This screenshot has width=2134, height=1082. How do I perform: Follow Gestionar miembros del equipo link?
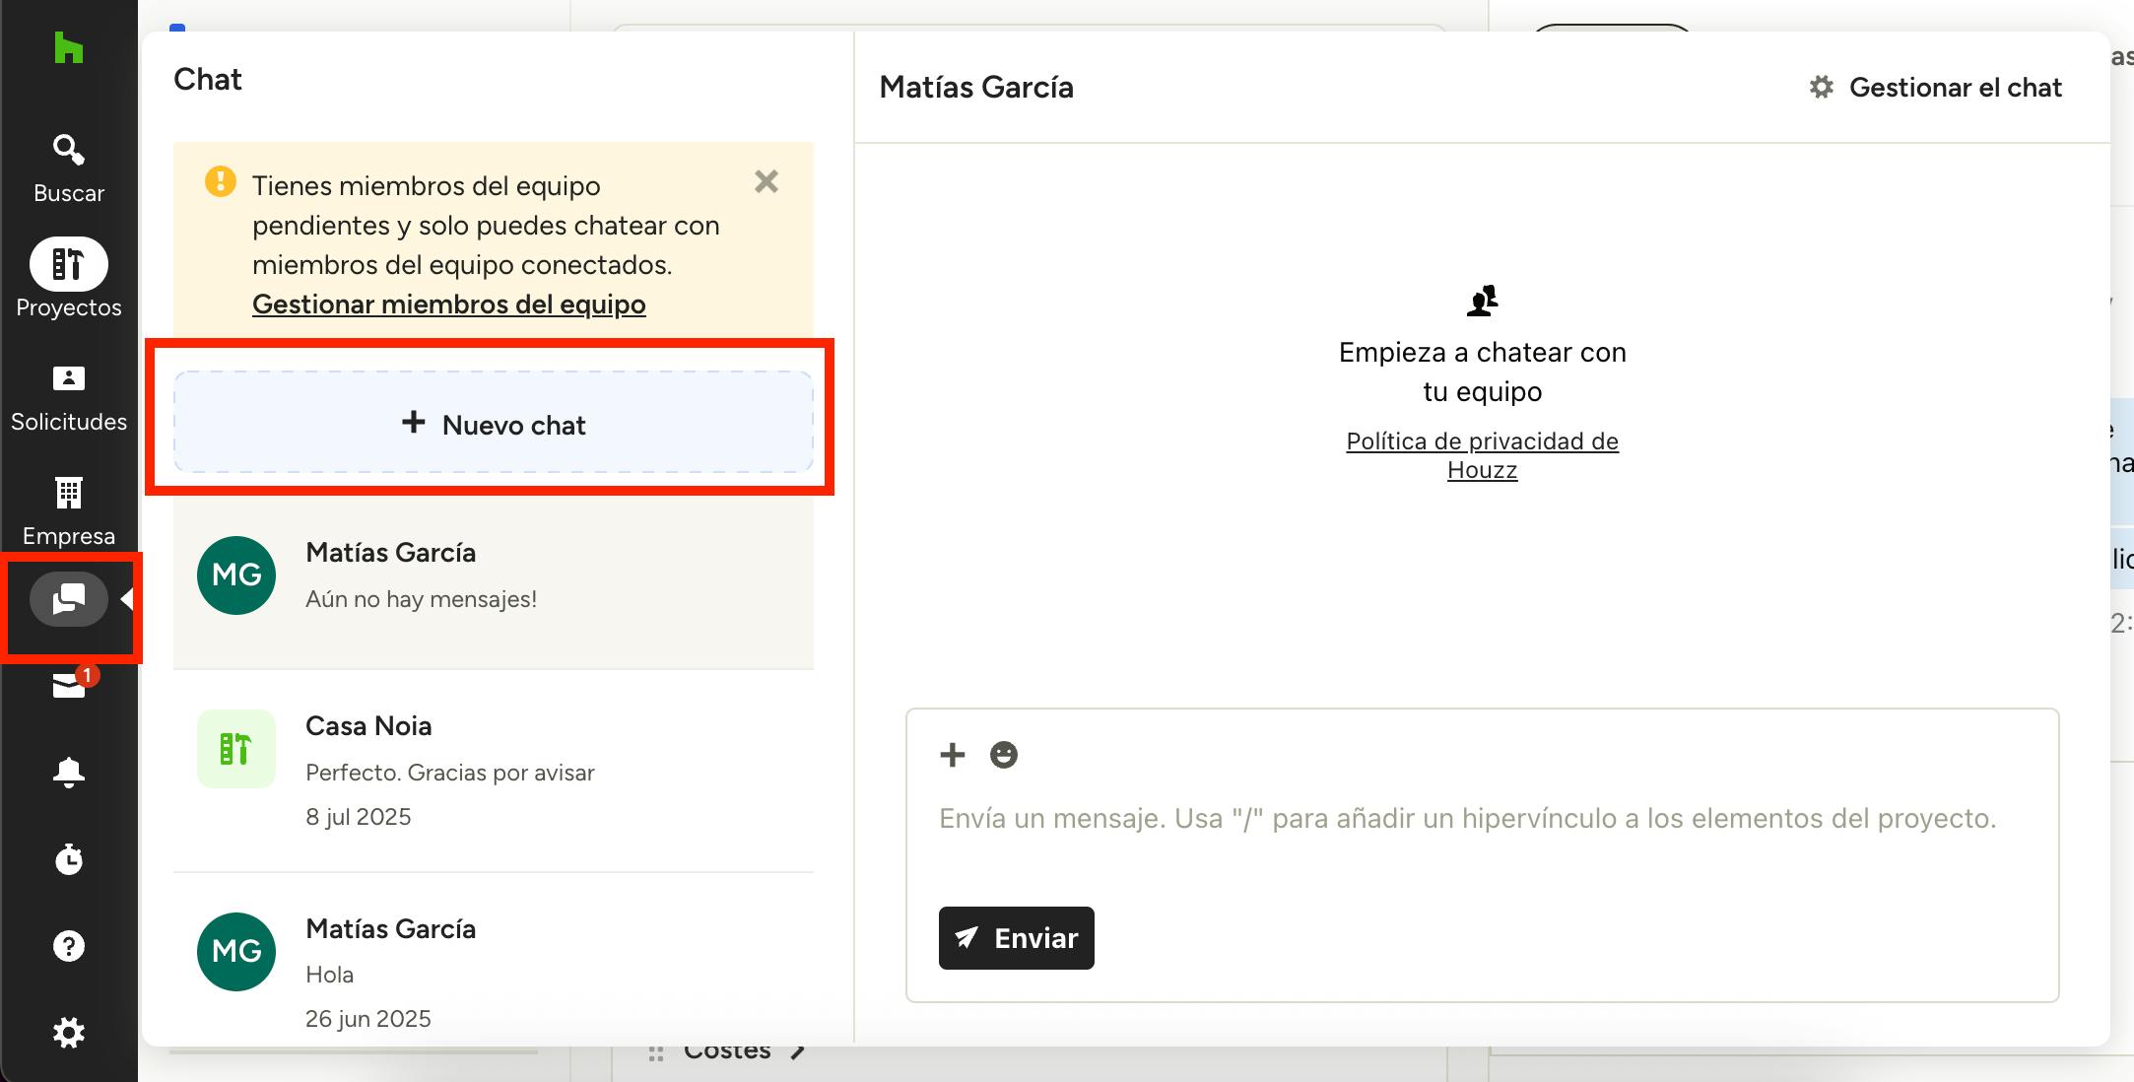point(448,304)
